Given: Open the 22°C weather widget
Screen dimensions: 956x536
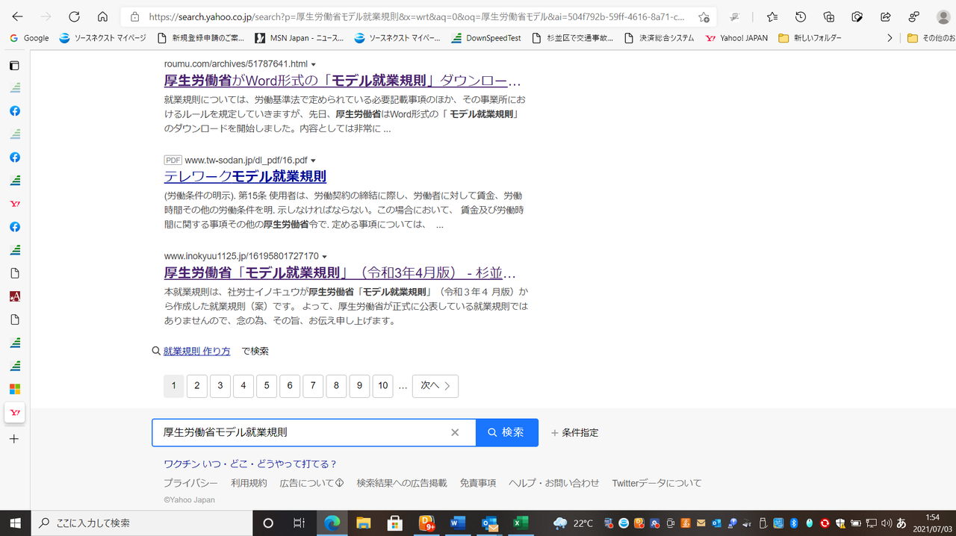Looking at the screenshot, I should [574, 523].
